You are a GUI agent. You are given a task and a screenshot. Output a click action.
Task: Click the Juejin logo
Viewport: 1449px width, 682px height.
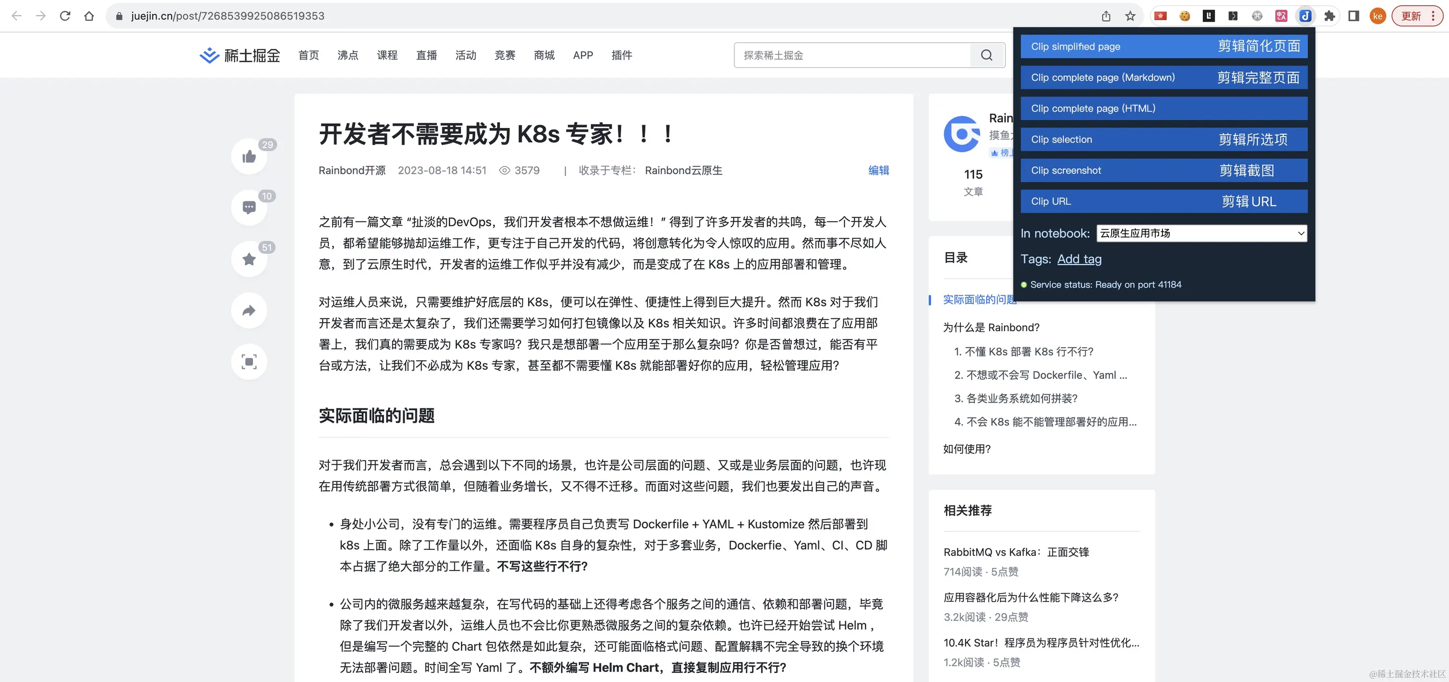[x=240, y=55]
